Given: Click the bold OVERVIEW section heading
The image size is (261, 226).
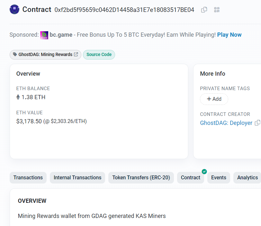Looking at the screenshot, I should coord(32,201).
